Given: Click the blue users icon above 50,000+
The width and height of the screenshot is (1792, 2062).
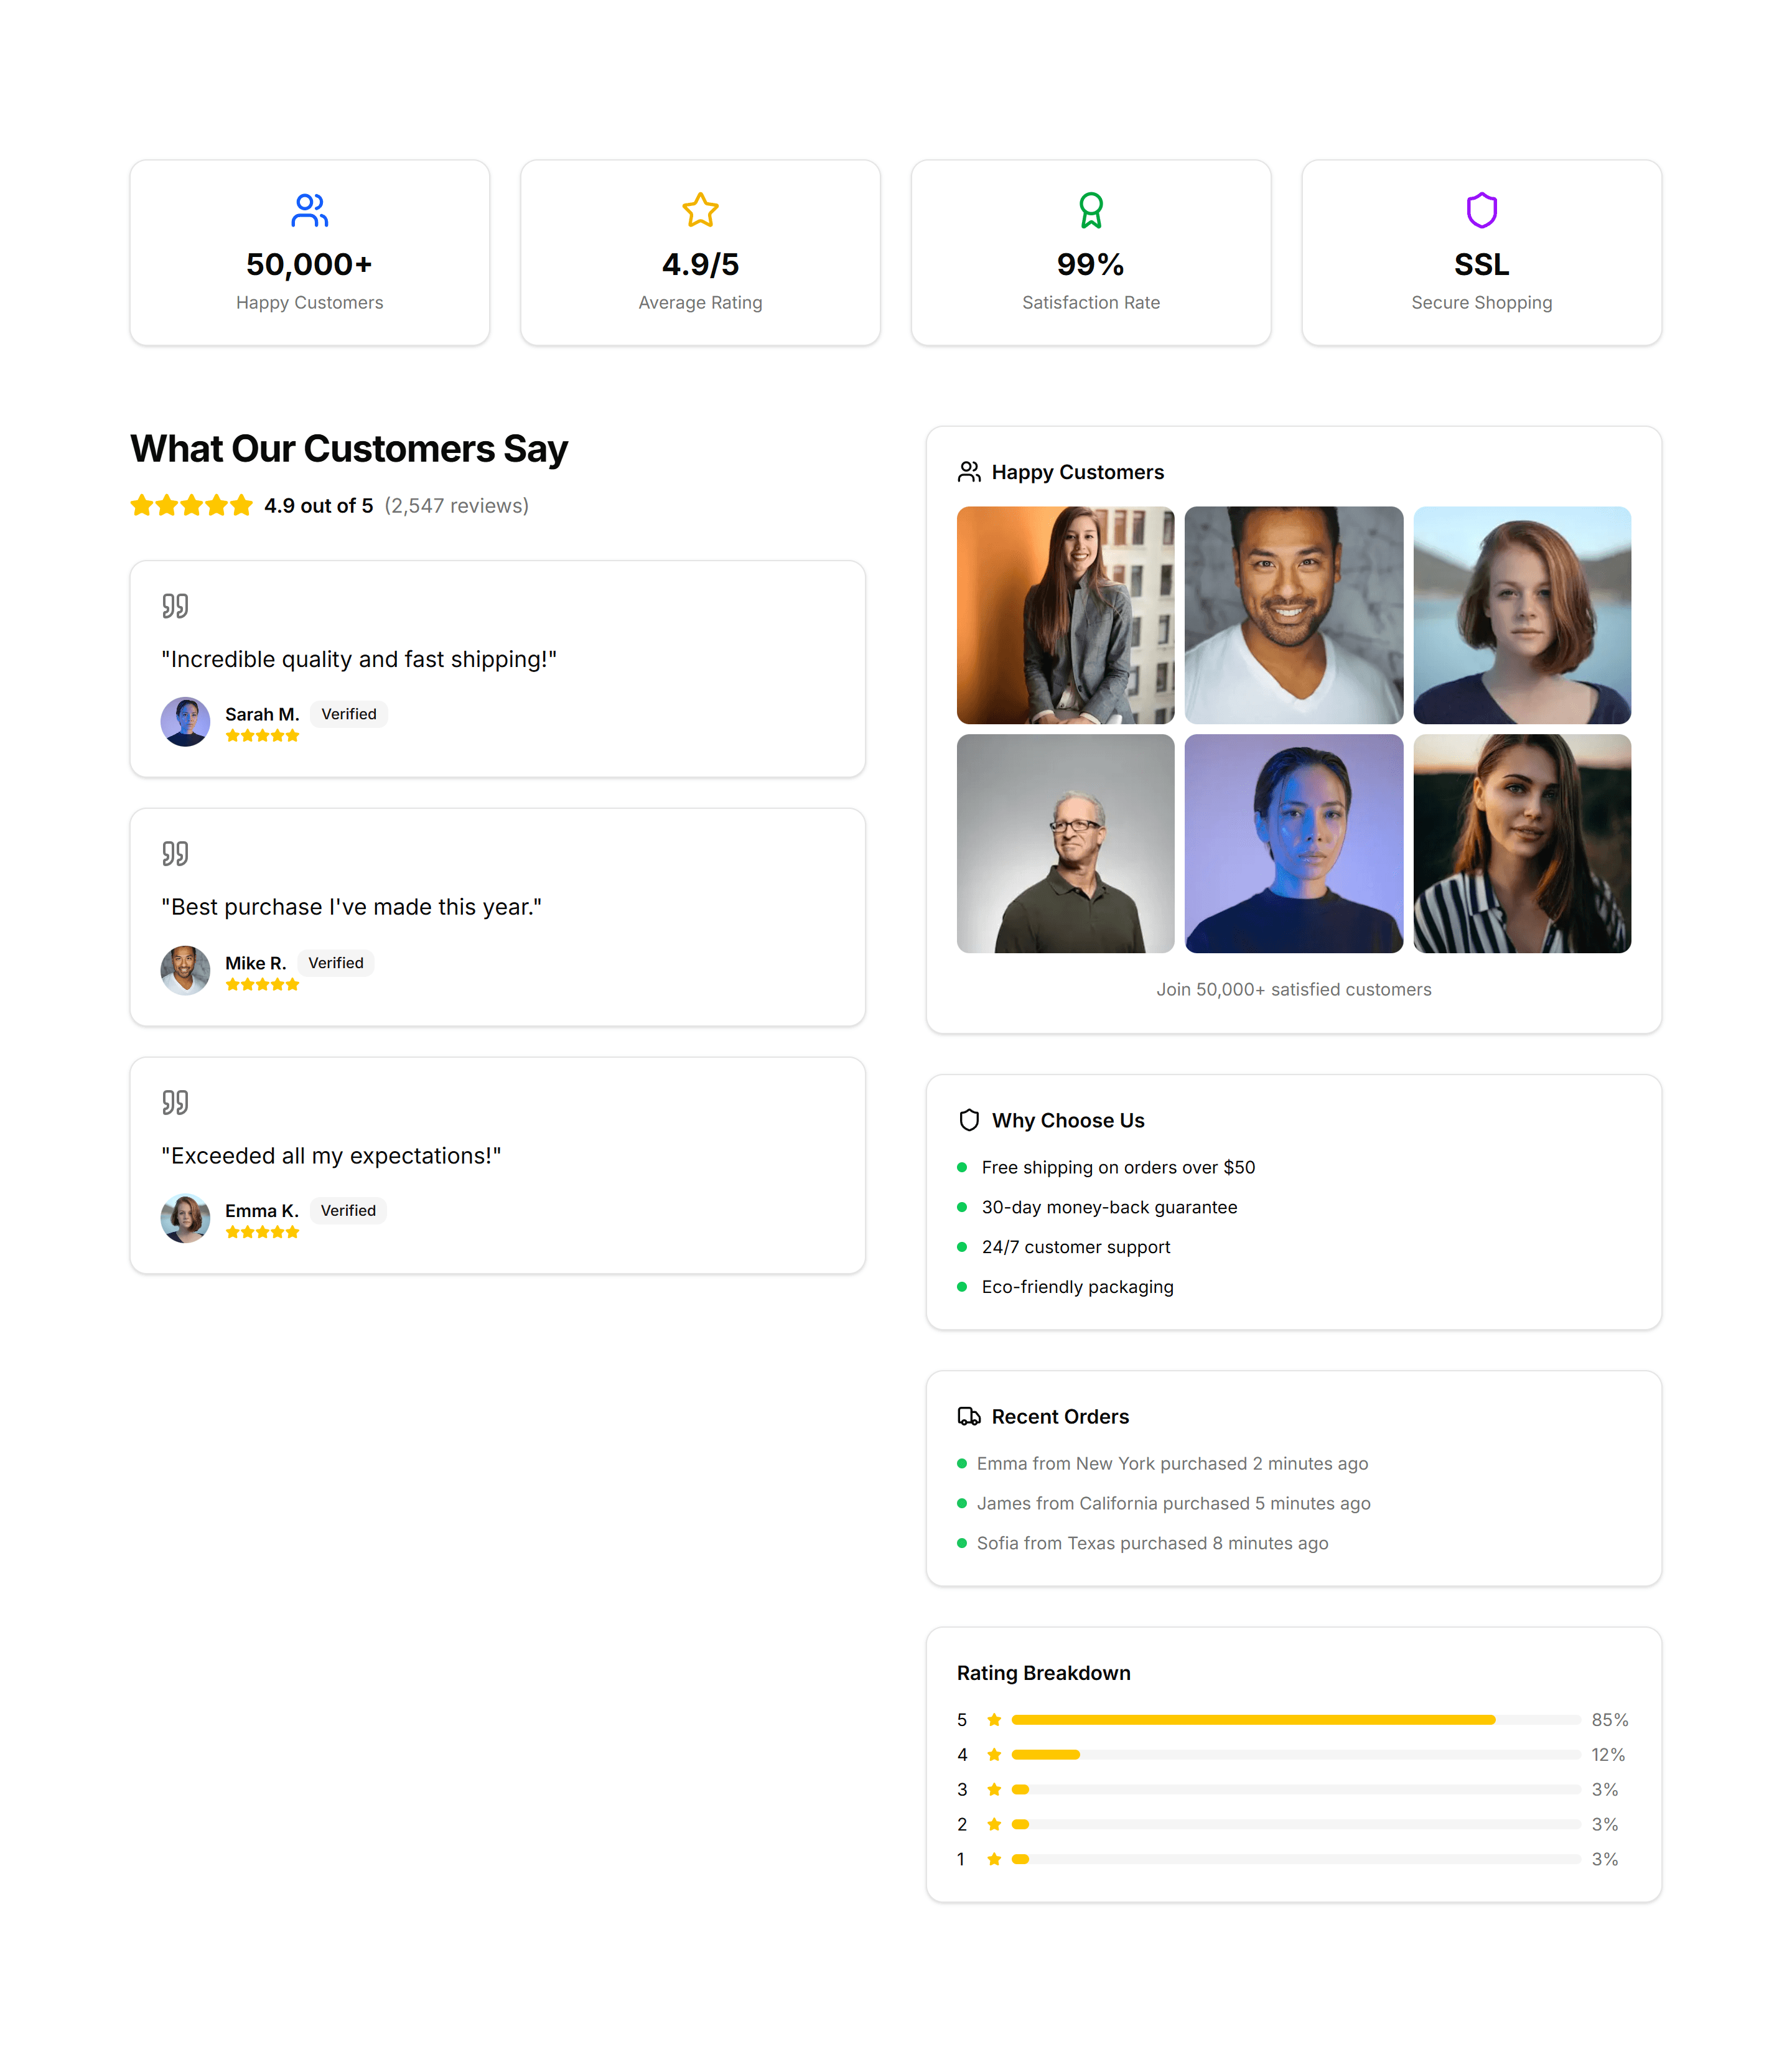Looking at the screenshot, I should tap(309, 210).
